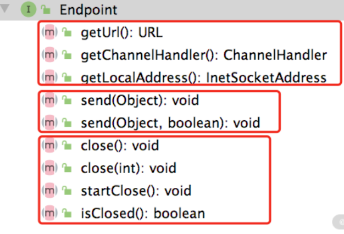The width and height of the screenshot is (344, 234).
Task: Select getUrl(): URL method
Action: (x=121, y=33)
